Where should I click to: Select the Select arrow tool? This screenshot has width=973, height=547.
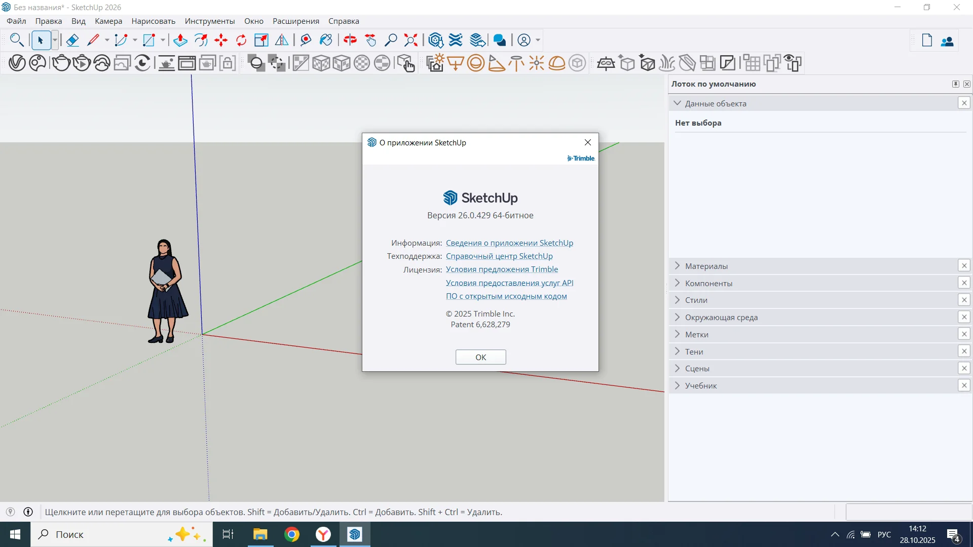point(41,40)
